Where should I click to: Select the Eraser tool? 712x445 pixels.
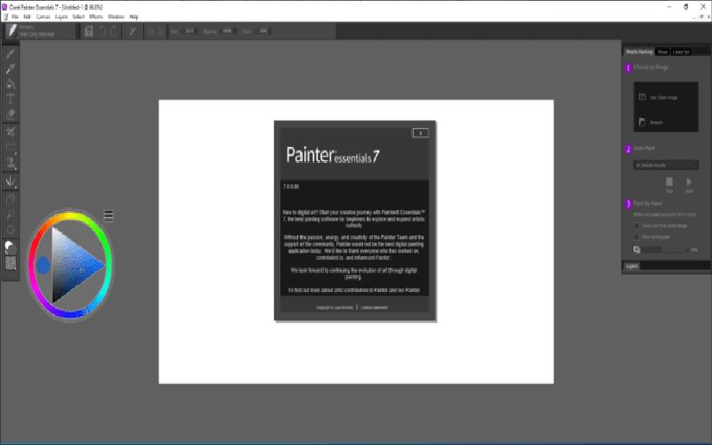[x=11, y=114]
